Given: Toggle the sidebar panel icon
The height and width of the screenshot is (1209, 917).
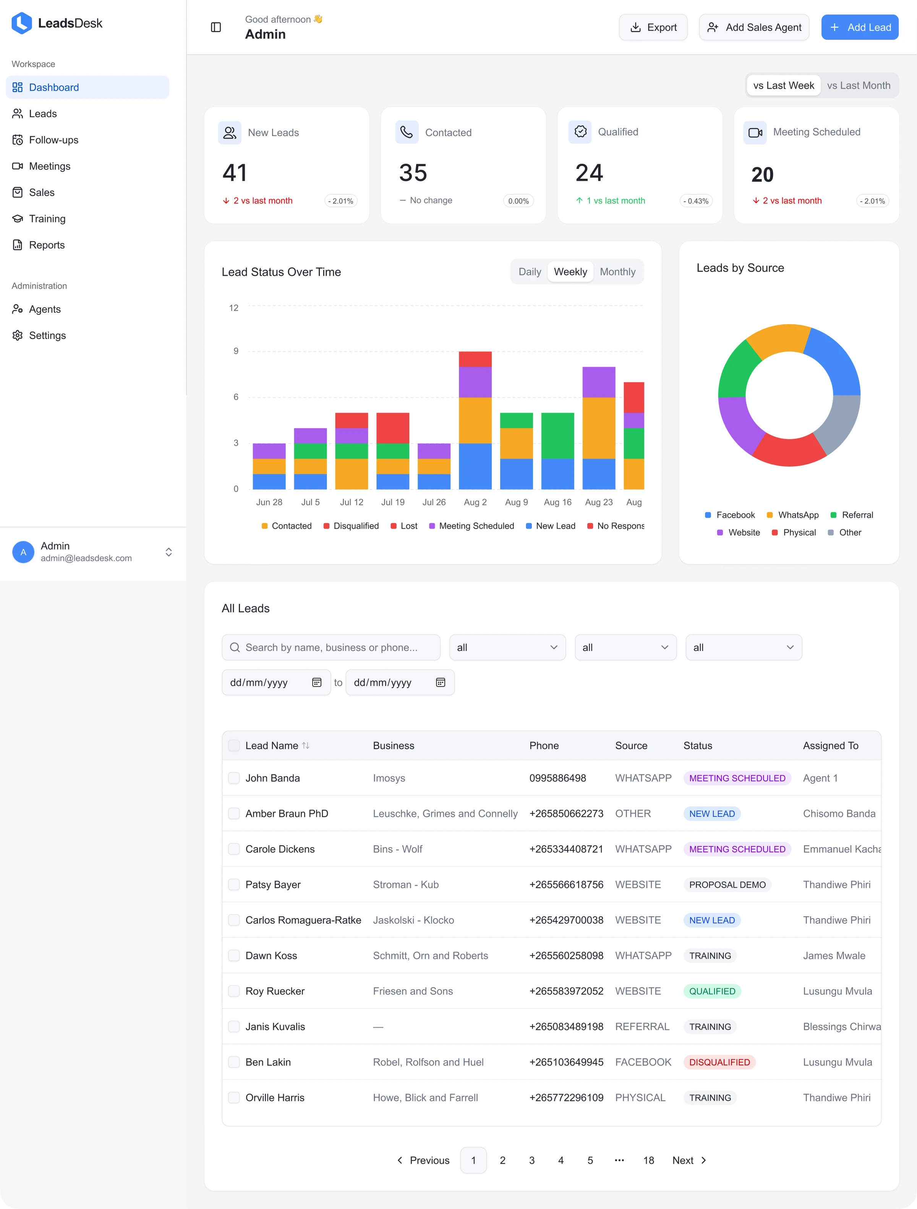Looking at the screenshot, I should coord(216,28).
